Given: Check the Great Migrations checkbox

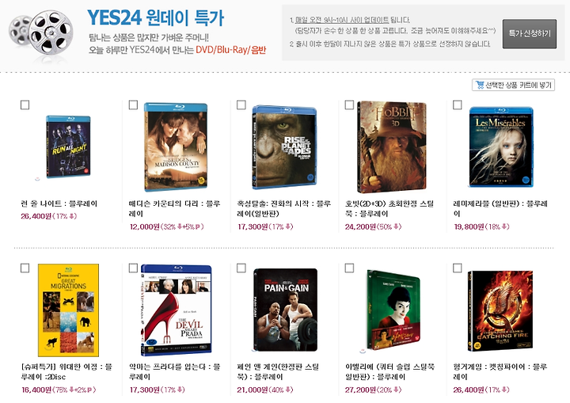Looking at the screenshot, I should (x=25, y=268).
